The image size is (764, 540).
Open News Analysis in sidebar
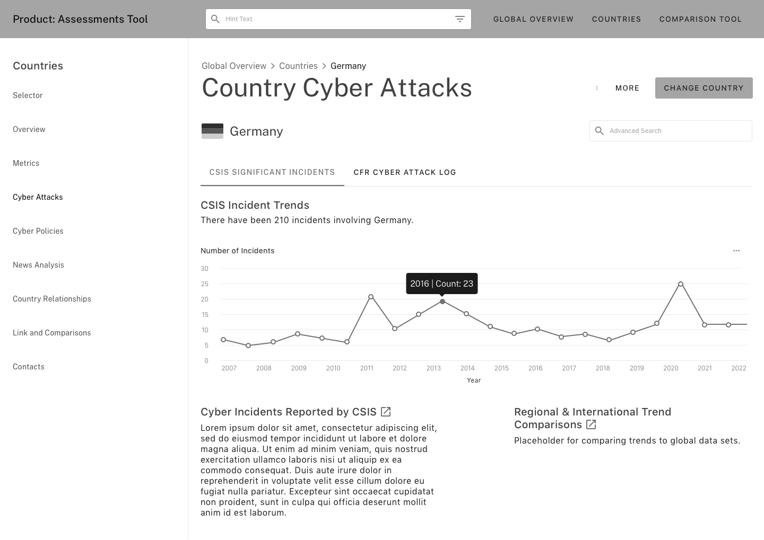pyautogui.click(x=38, y=265)
